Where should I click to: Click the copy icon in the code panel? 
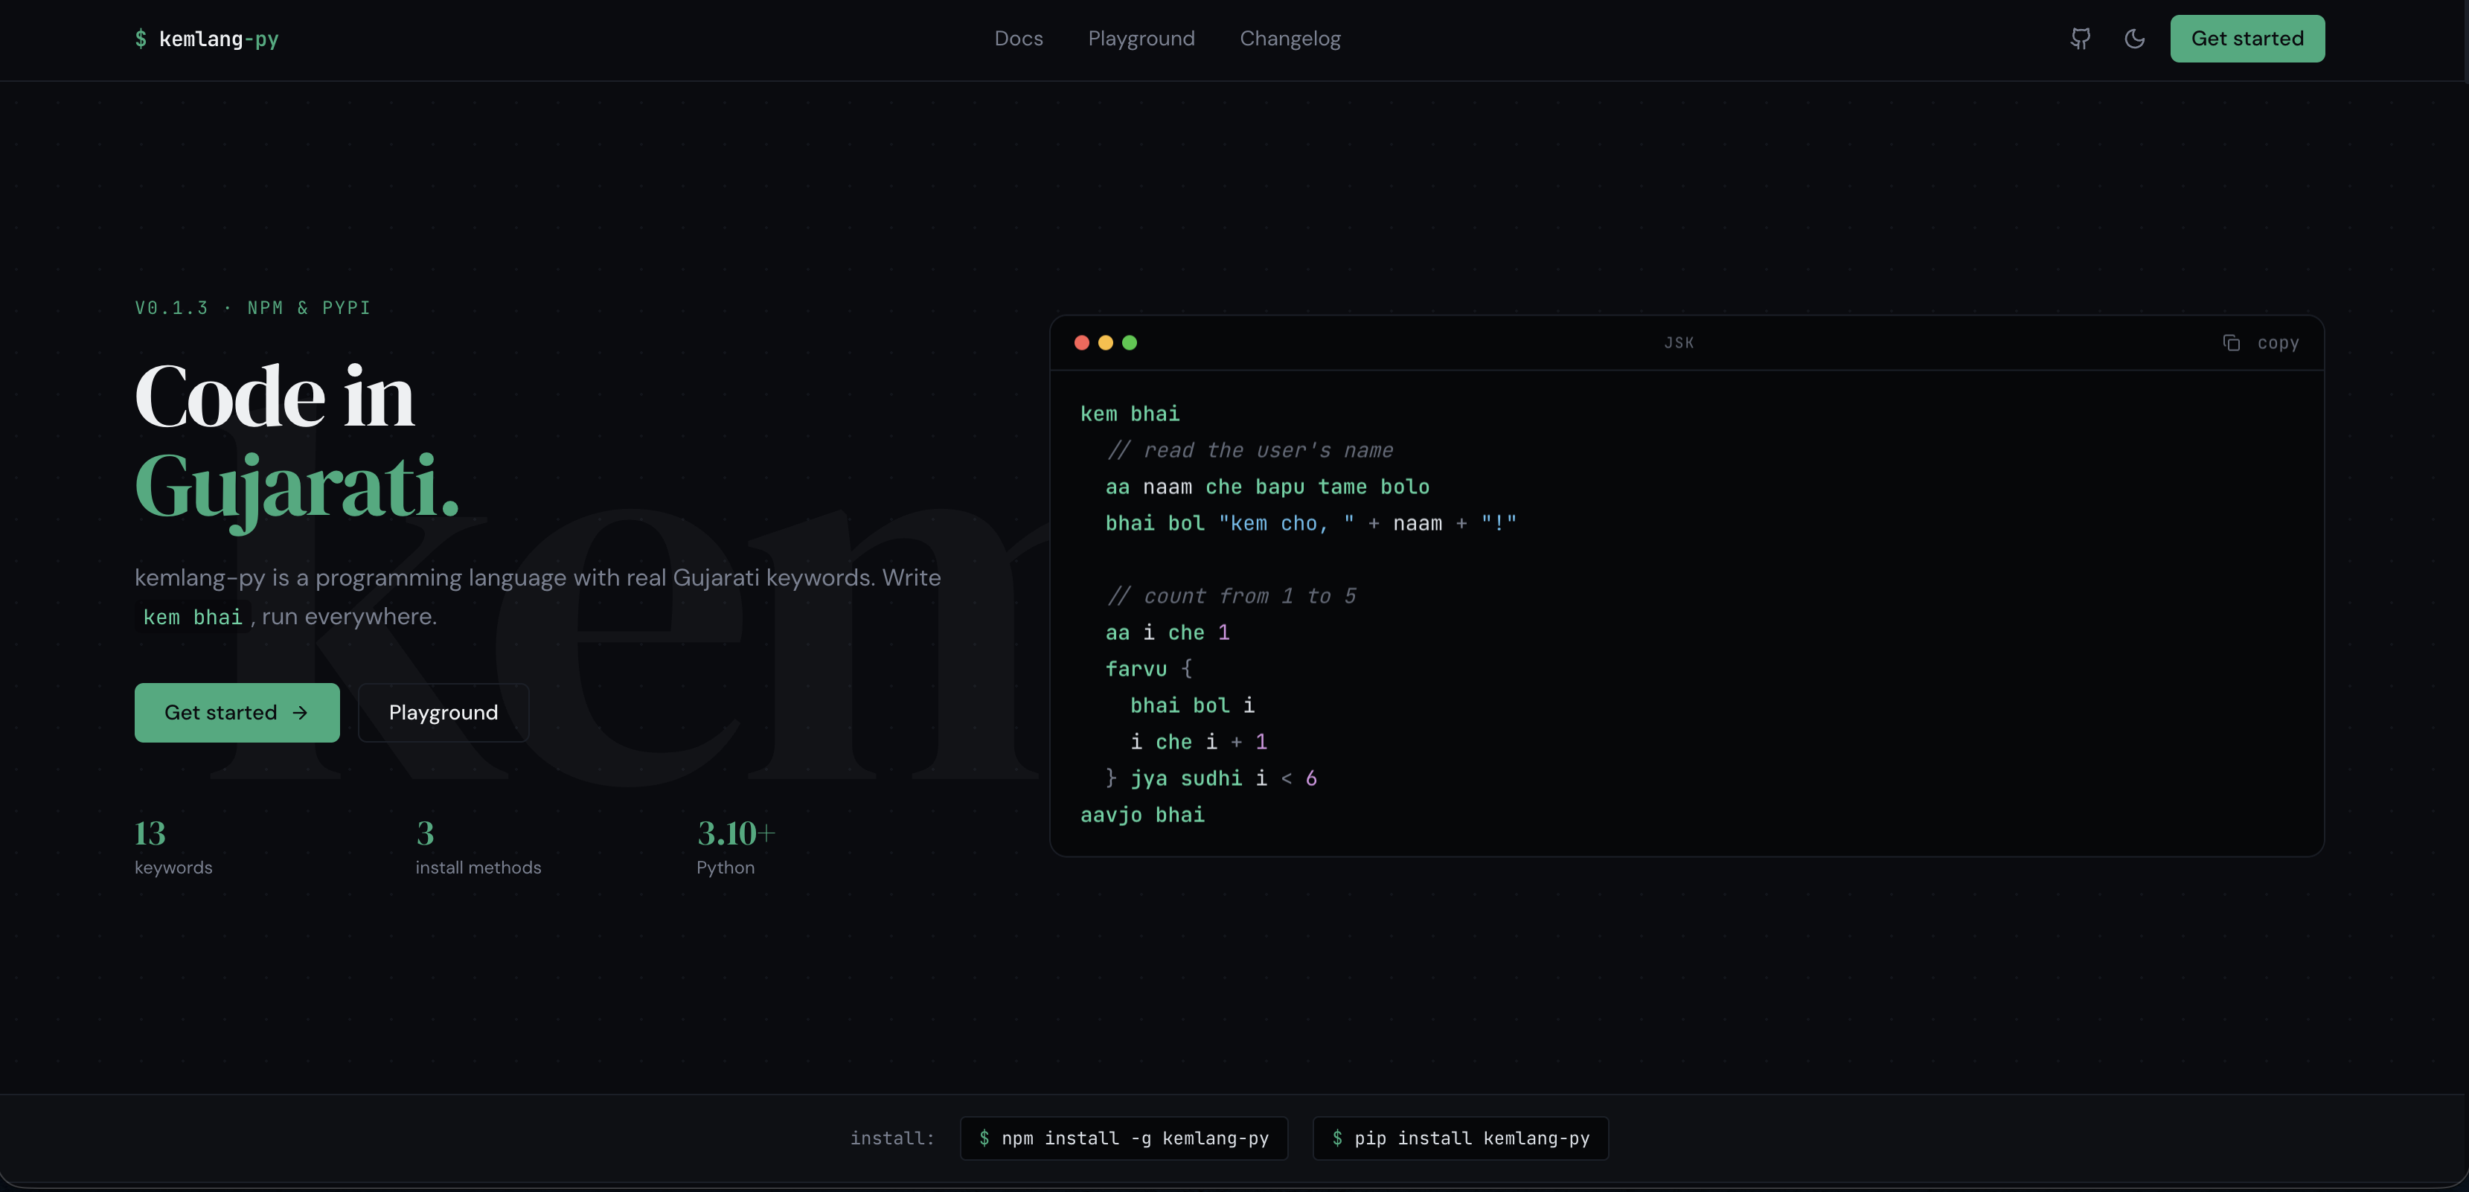tap(2232, 343)
